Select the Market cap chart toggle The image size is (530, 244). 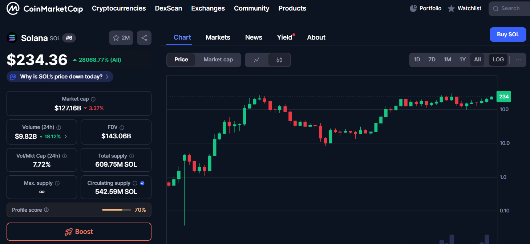coord(218,60)
